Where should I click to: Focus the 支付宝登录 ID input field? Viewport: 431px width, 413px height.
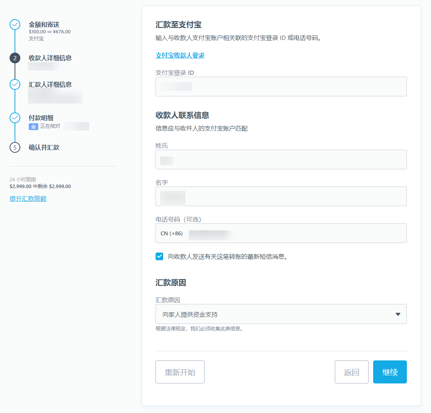point(281,86)
